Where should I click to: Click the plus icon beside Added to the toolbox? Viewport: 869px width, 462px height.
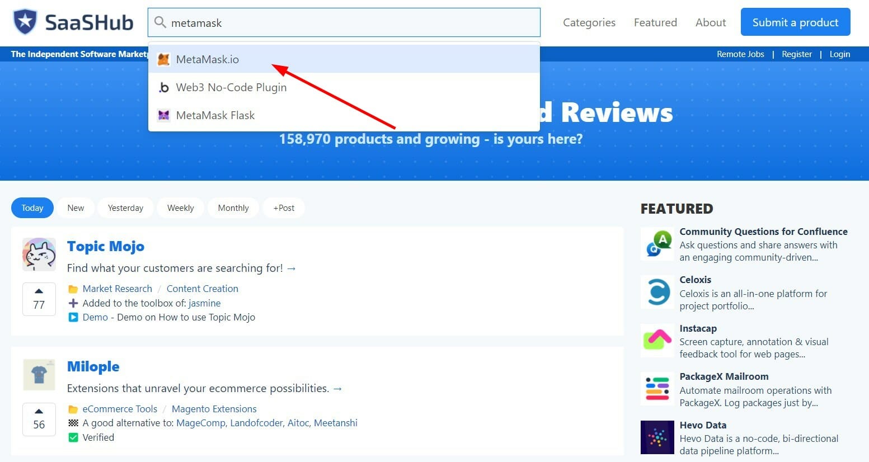[73, 303]
